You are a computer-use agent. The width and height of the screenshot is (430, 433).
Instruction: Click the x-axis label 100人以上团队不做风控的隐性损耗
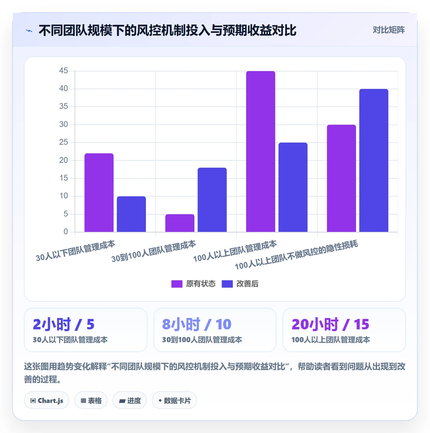[x=296, y=255]
